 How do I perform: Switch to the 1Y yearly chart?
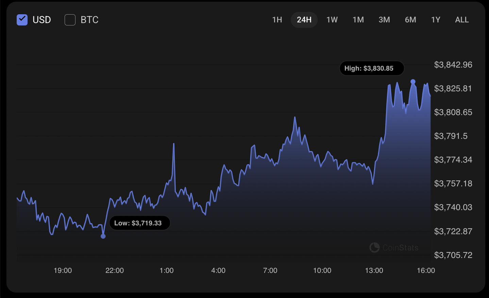tap(436, 20)
